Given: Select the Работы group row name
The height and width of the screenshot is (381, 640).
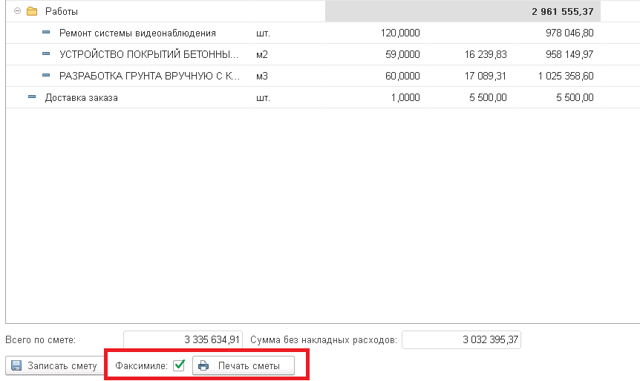Looking at the screenshot, I should (x=62, y=12).
